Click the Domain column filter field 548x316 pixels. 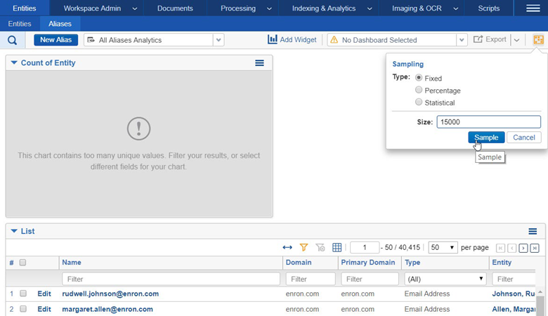click(x=311, y=279)
